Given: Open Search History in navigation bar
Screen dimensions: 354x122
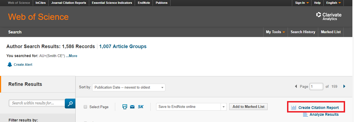Looking at the screenshot, I should click(303, 32).
